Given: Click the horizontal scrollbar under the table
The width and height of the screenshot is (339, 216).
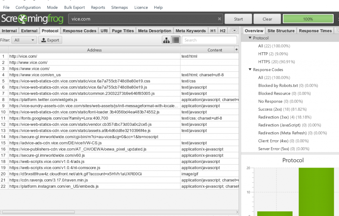Looking at the screenshot, I should [x=38, y=212].
